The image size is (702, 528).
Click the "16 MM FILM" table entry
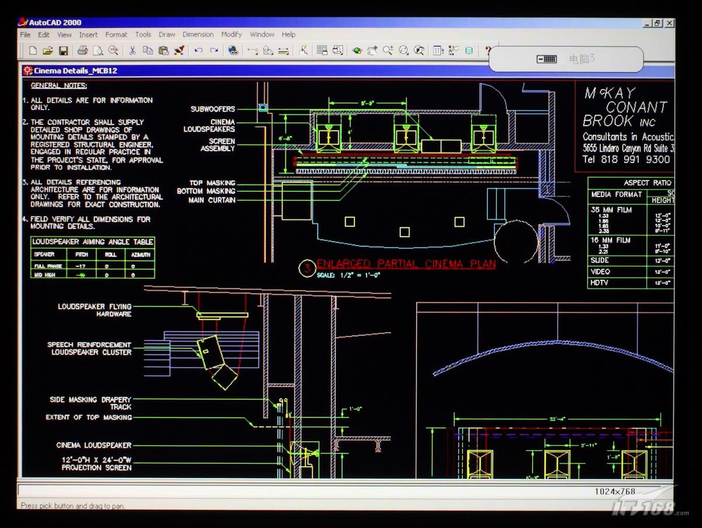coord(611,240)
